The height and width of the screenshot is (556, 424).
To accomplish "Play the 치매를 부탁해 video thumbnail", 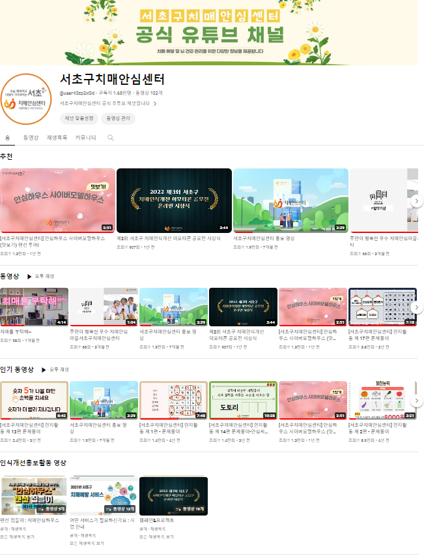I will pyautogui.click(x=34, y=307).
